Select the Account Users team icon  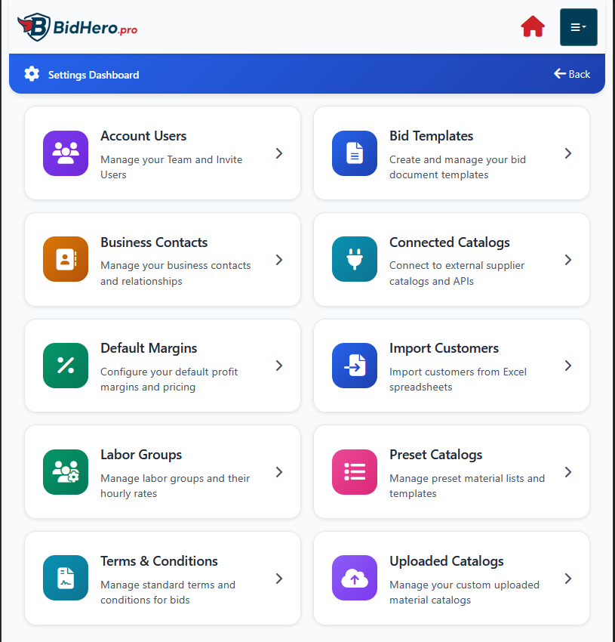(x=65, y=153)
